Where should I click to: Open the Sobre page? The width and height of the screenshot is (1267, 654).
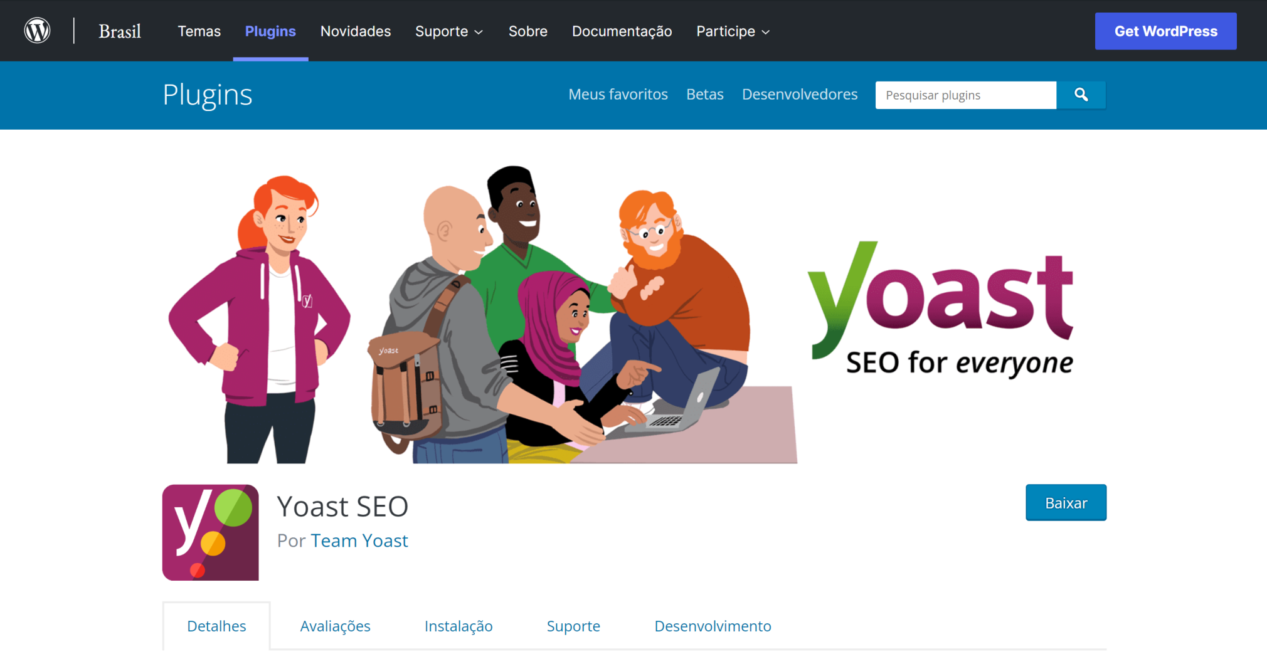(x=527, y=31)
